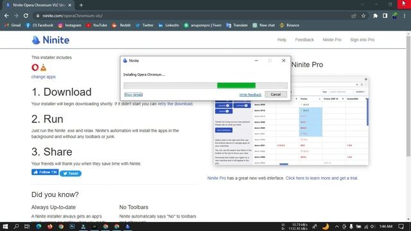411x231 pixels.
Task: Click the microphone tray icon
Action: [x=351, y=227]
